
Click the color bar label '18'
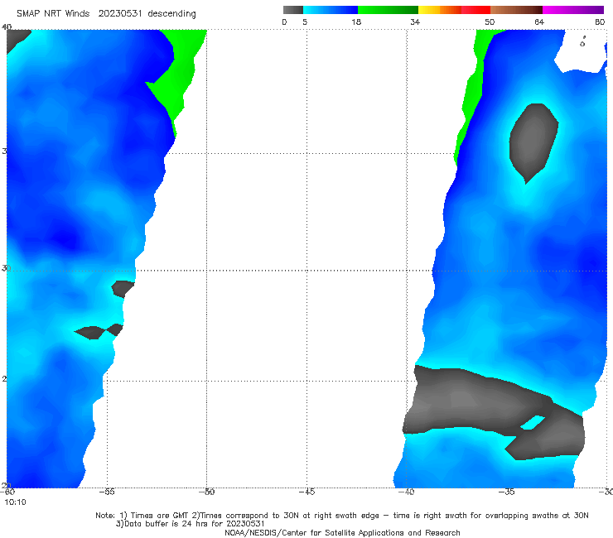coord(356,22)
